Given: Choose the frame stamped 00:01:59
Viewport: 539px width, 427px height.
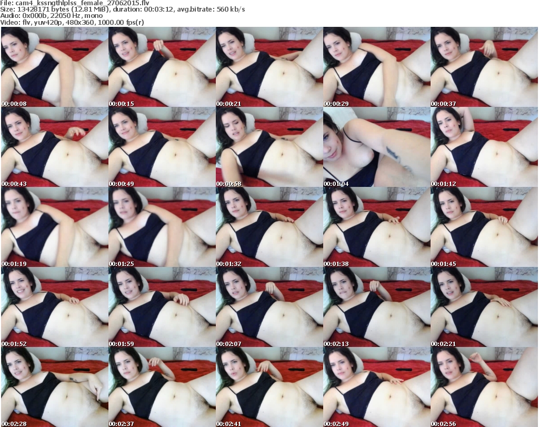Looking at the screenshot, I should [x=162, y=307].
